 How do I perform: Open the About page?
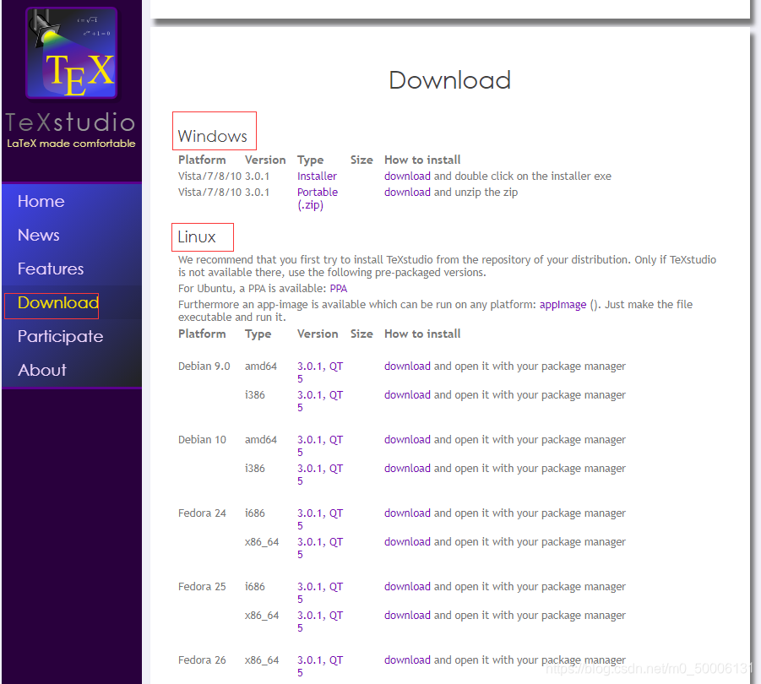coord(41,370)
